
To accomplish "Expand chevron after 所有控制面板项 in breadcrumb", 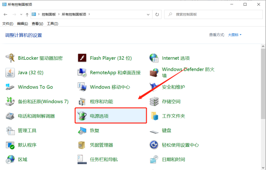I will tap(89, 14).
